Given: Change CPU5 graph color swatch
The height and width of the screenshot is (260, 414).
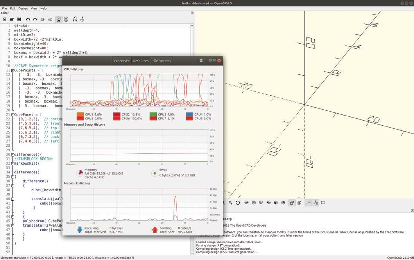Looking at the screenshot, I should [80, 118].
